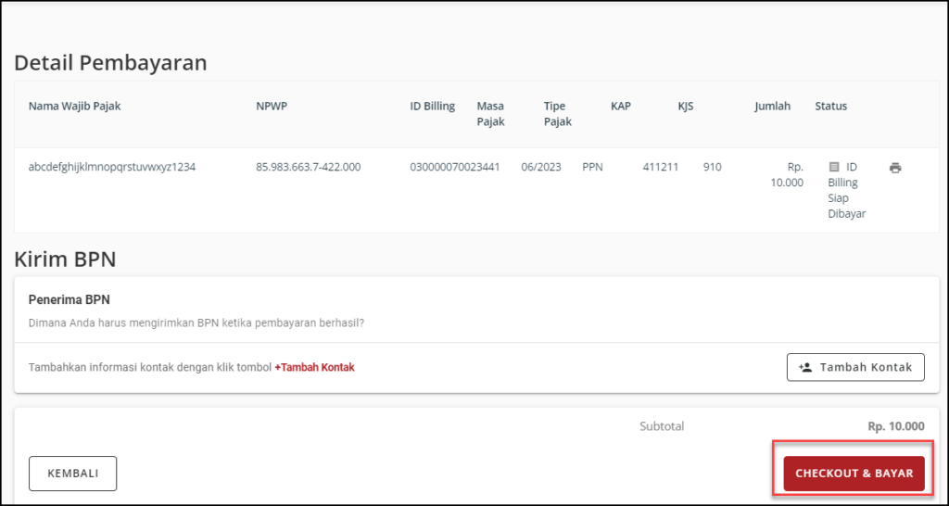This screenshot has height=506, width=949.
Task: Click the NPWP value 85.983.663.7-422.000
Action: (x=308, y=167)
